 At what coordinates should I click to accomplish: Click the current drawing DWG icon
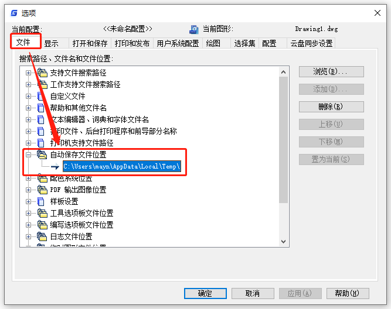[194, 29]
